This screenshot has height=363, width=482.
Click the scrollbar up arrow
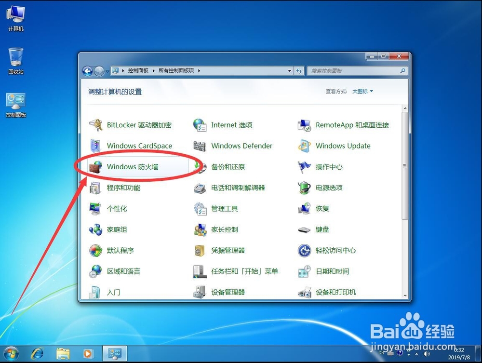405,108
